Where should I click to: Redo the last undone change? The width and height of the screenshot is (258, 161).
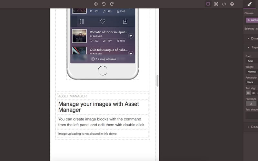click(112, 4)
